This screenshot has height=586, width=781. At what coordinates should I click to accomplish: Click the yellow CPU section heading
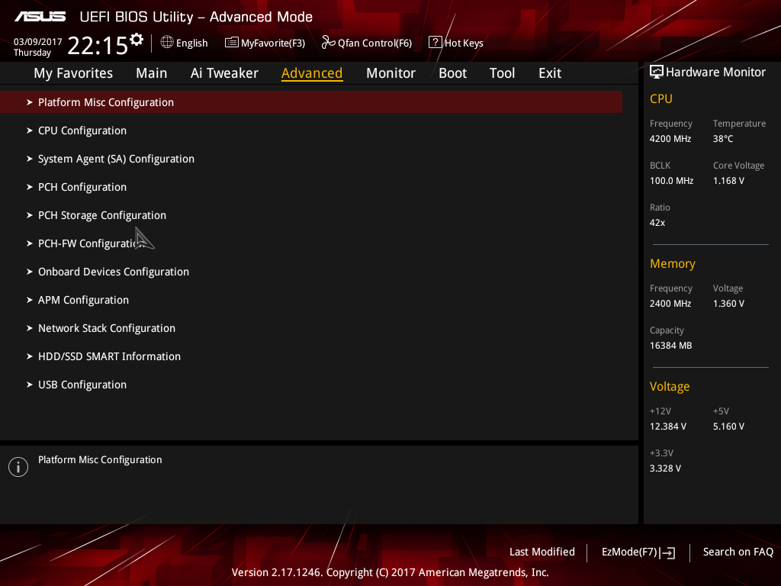tap(661, 98)
